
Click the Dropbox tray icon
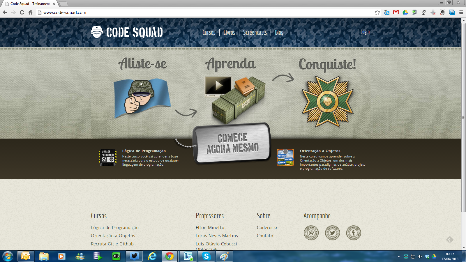(x=427, y=256)
